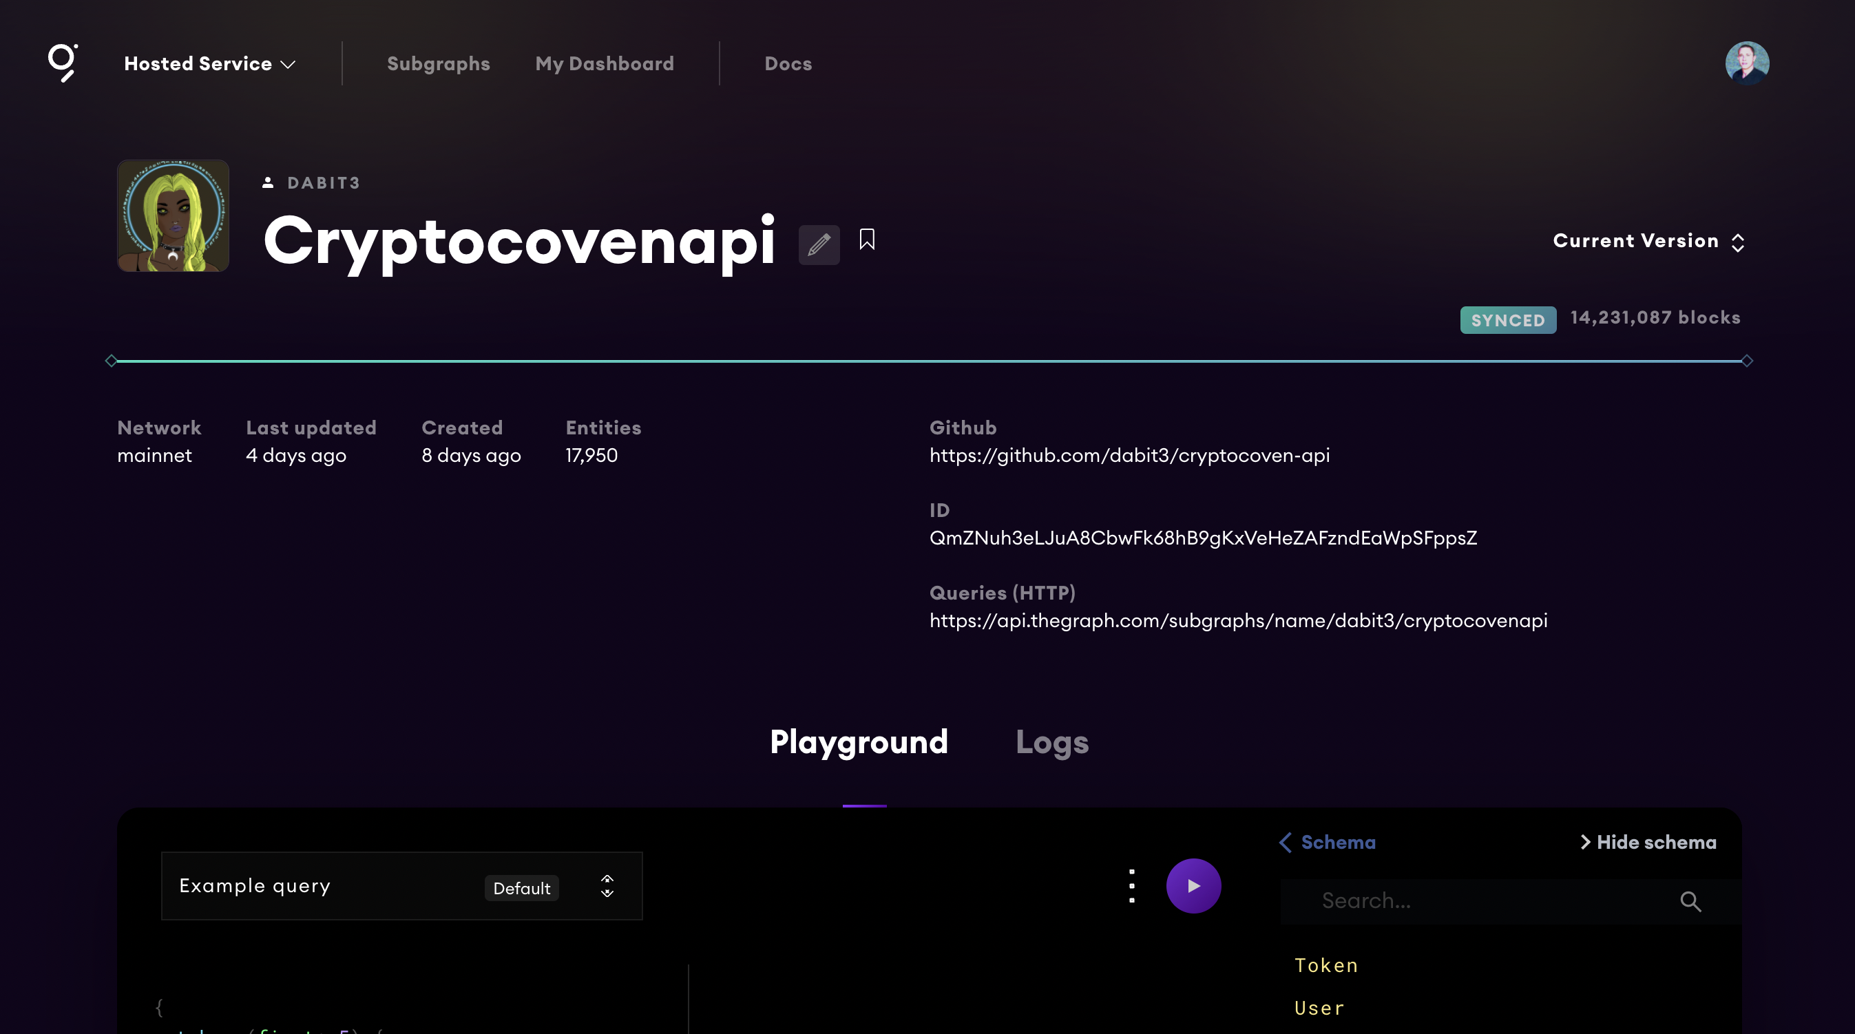This screenshot has height=1034, width=1855.
Task: Open My Dashboard
Action: point(604,64)
